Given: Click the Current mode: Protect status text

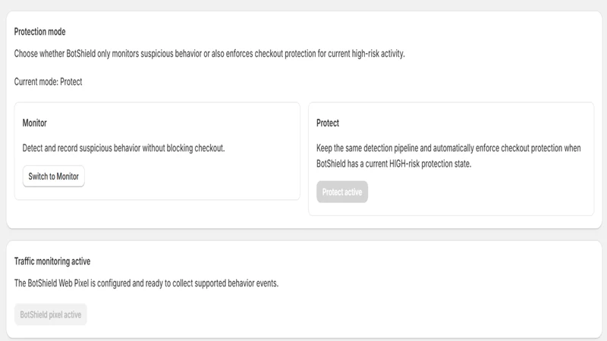Looking at the screenshot, I should (48, 82).
